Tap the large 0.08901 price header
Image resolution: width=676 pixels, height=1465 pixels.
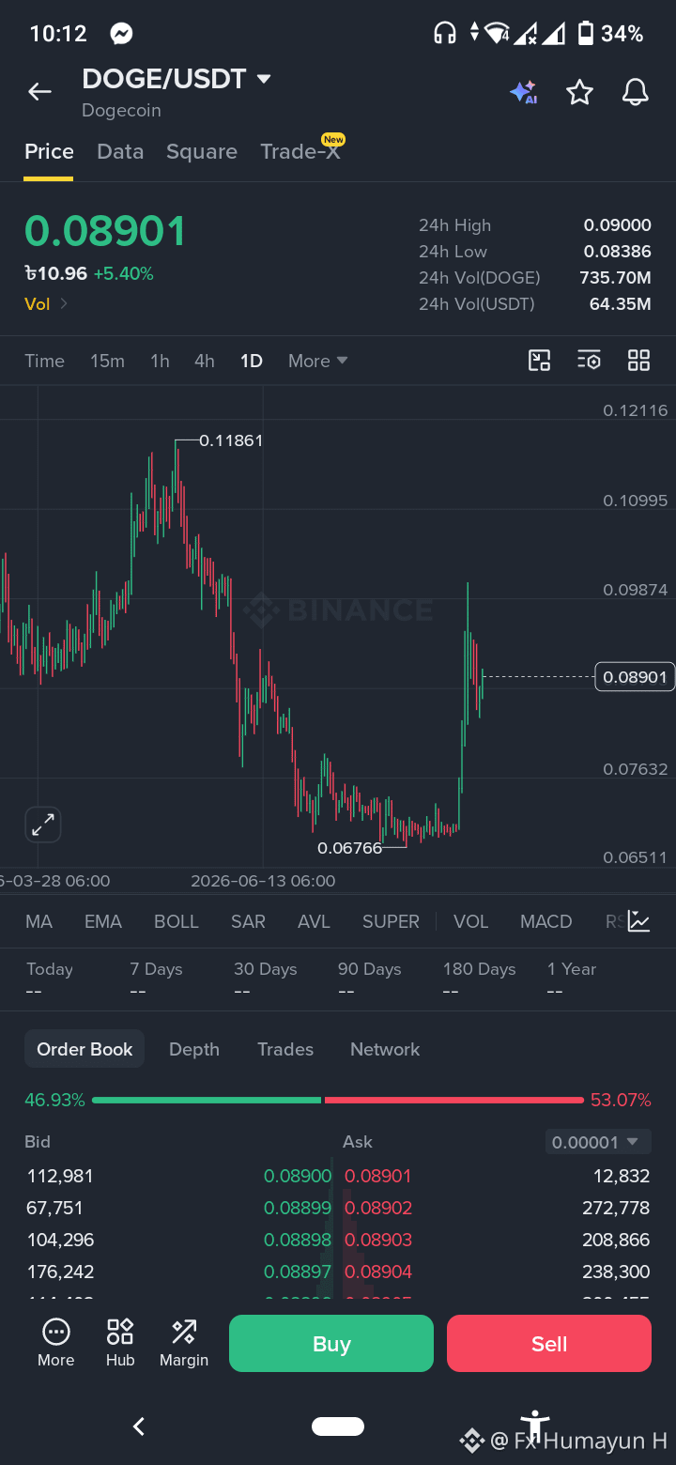tap(105, 232)
